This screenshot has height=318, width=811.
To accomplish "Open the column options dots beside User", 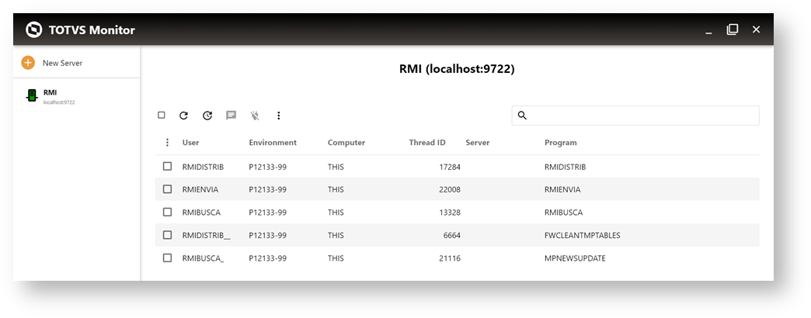I will (x=167, y=143).
